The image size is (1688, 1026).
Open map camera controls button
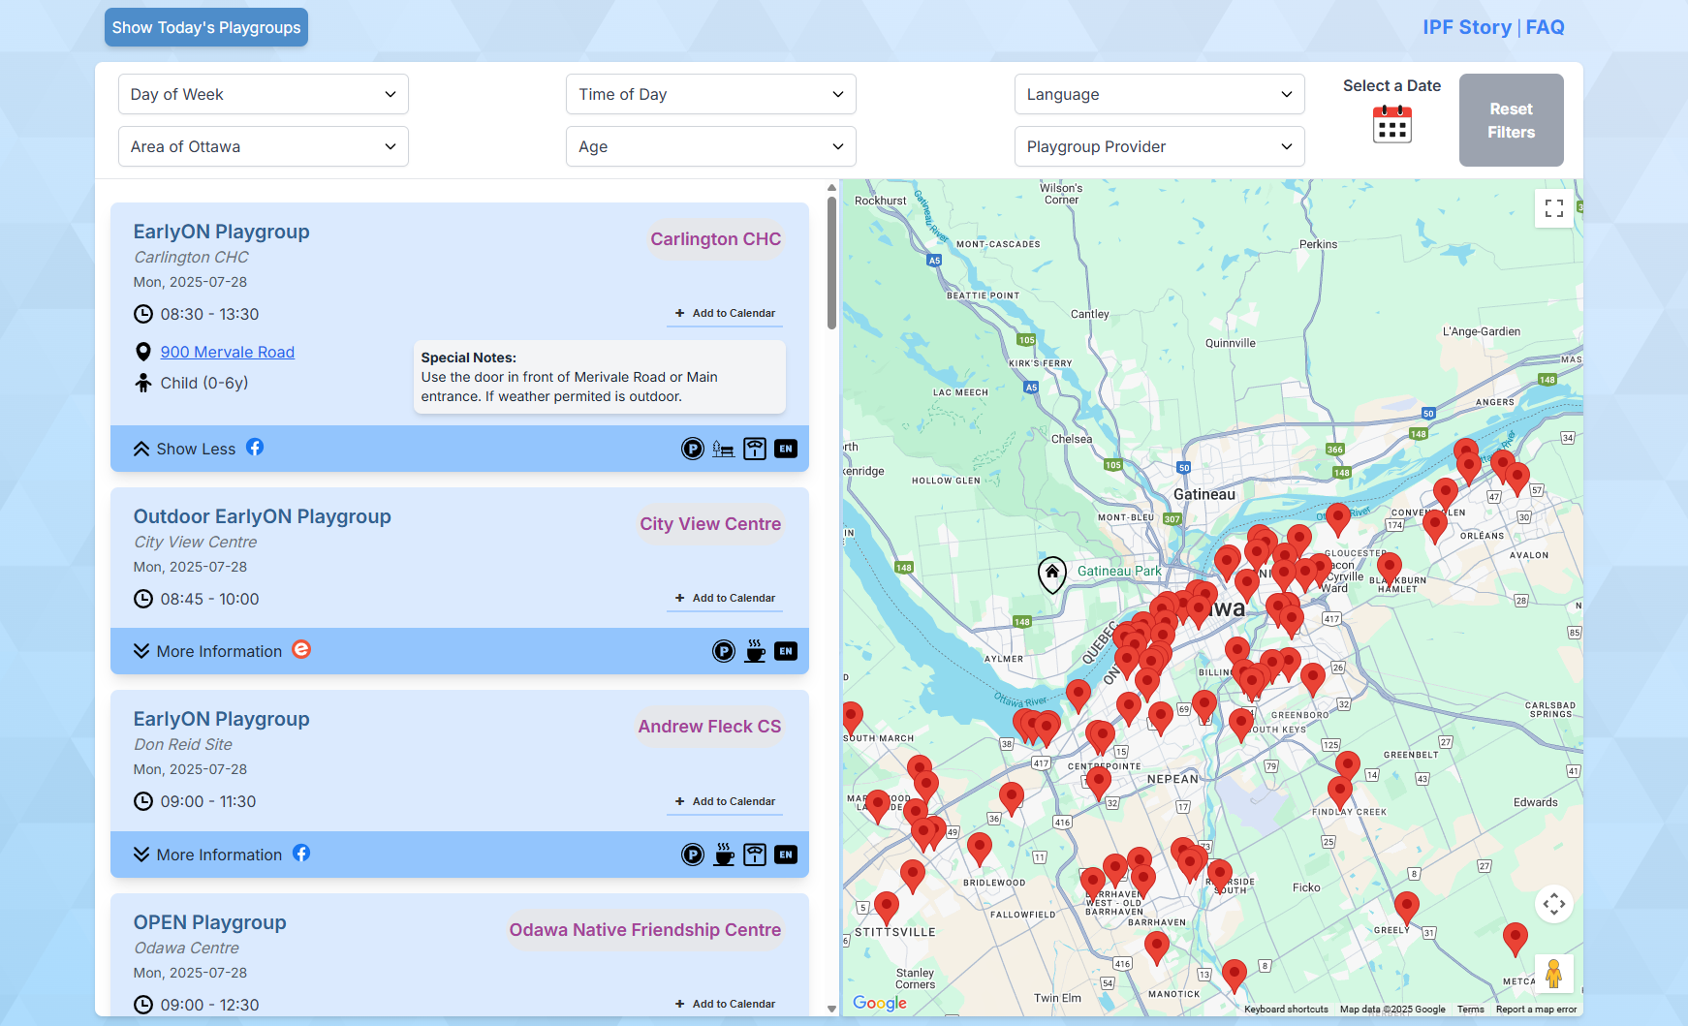point(1554,904)
